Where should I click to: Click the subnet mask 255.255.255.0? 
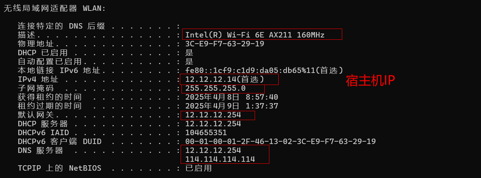tap(215, 88)
